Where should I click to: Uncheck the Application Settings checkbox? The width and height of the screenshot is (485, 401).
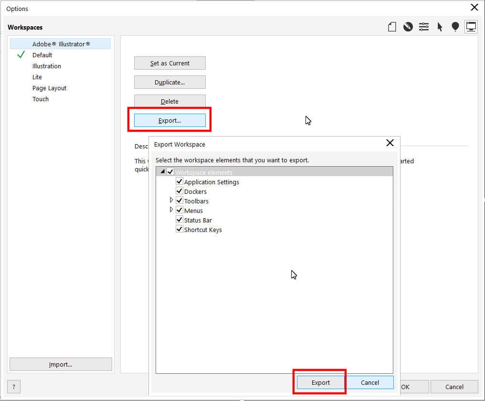179,181
